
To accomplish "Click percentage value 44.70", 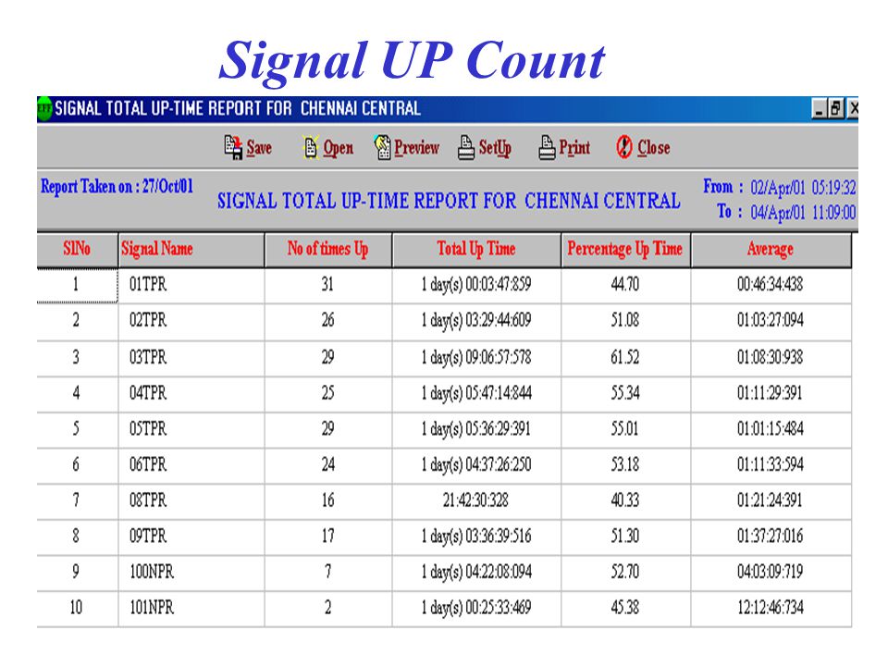I will coord(625,284).
